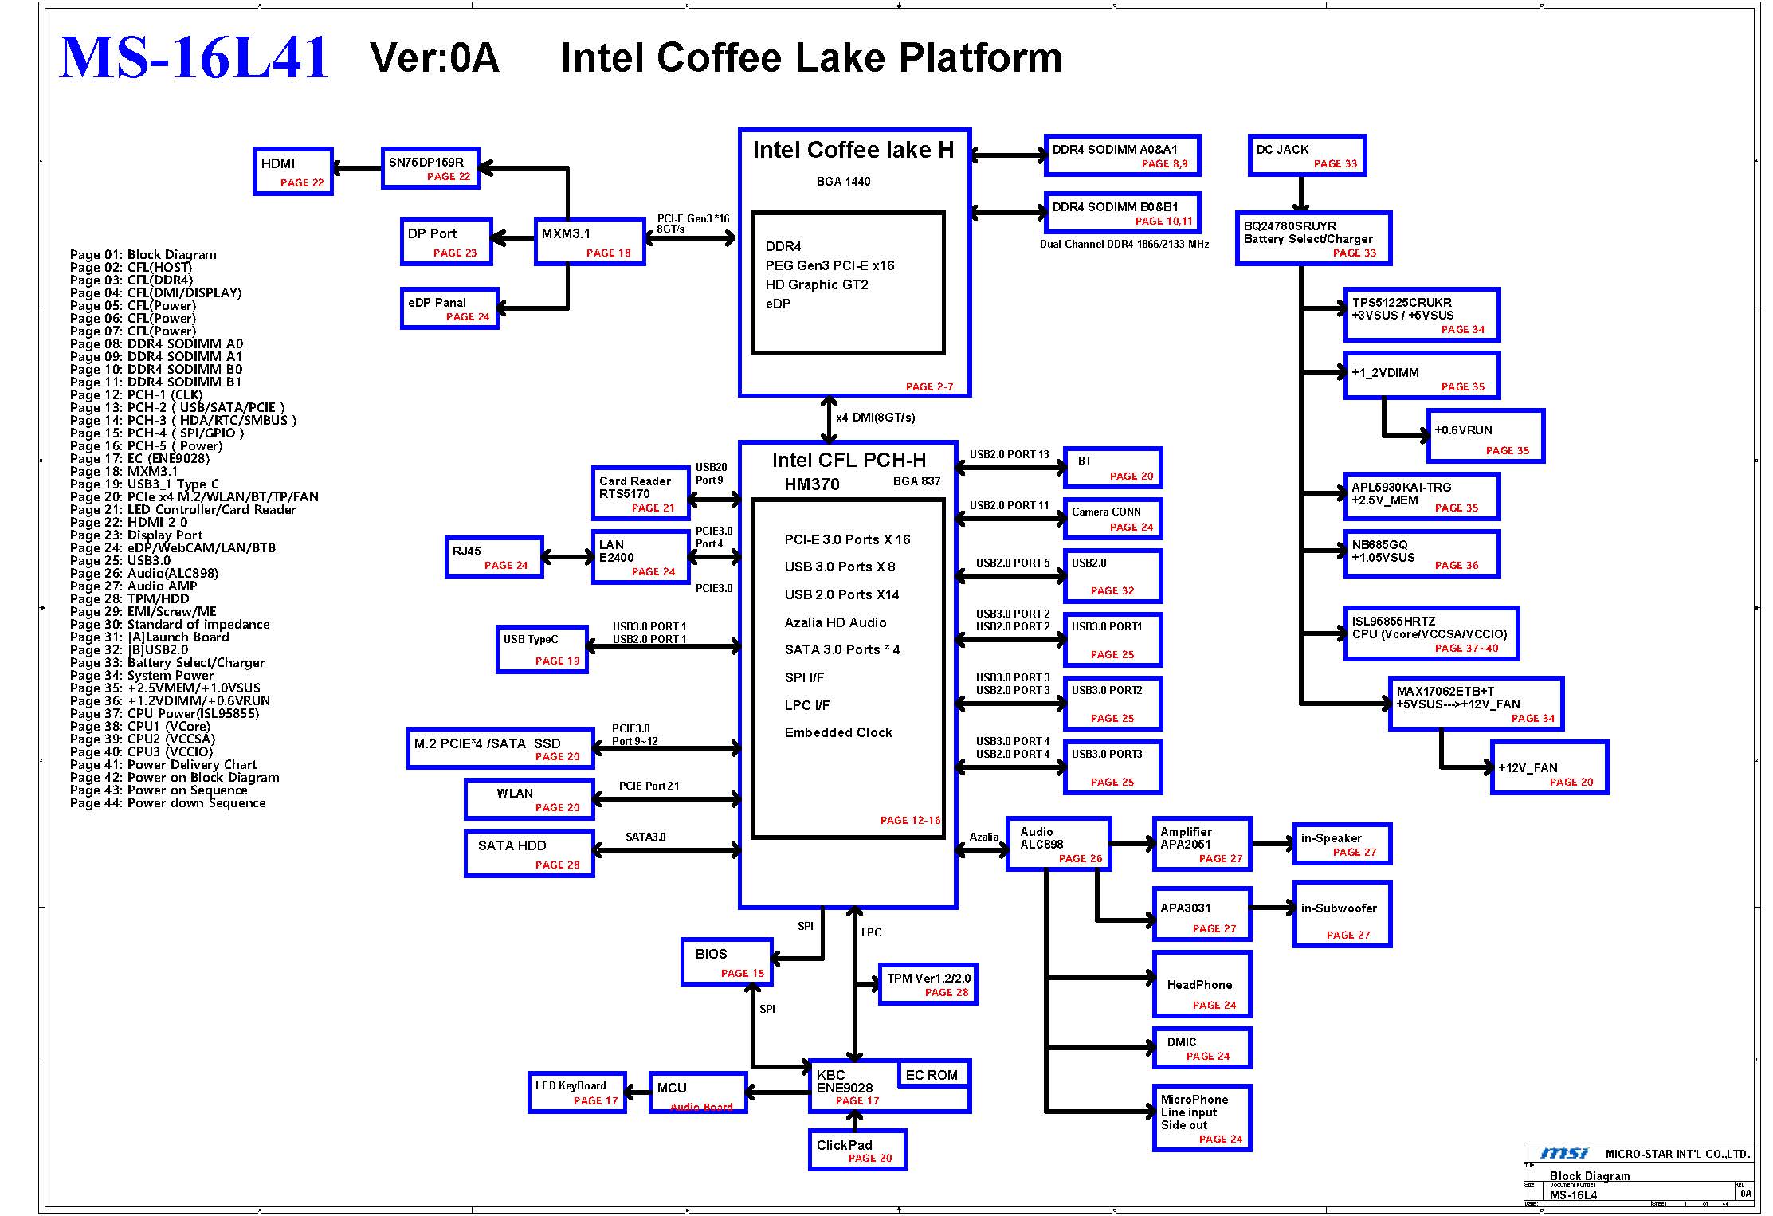
Task: Select the eDP Panal block
Action: [449, 308]
